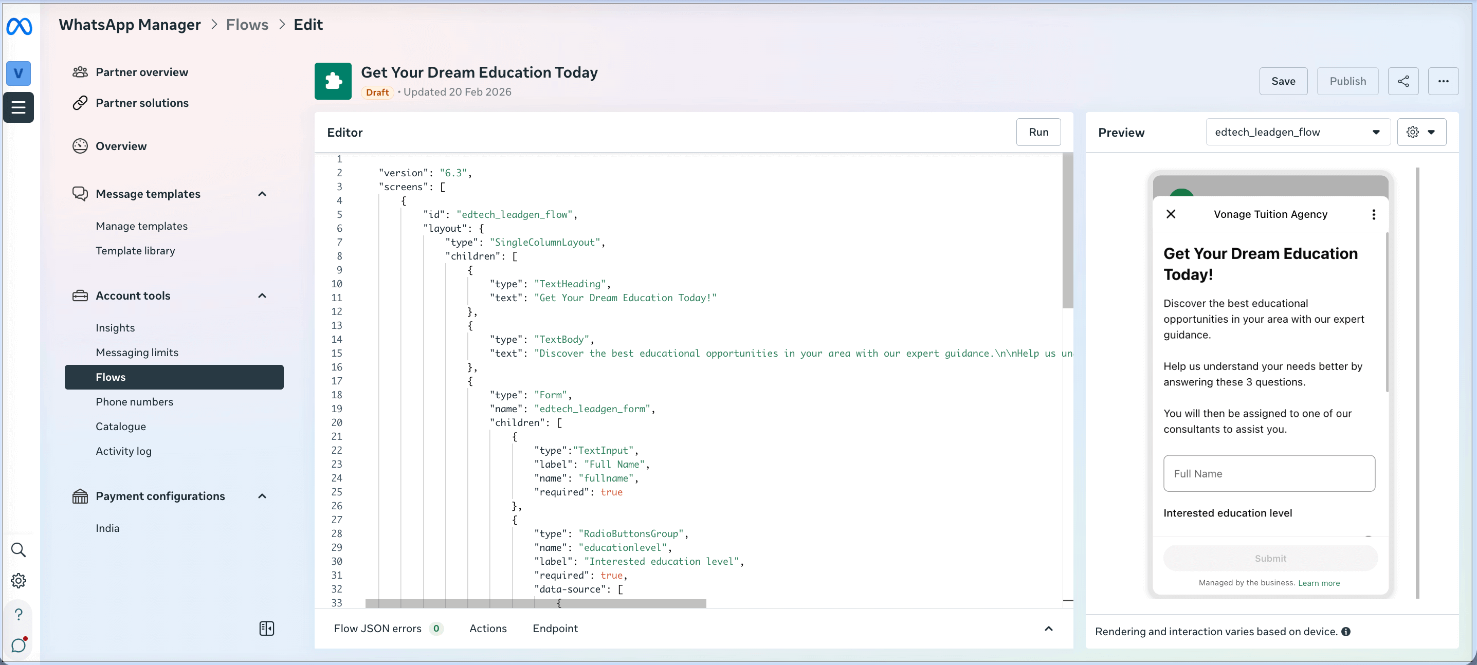The width and height of the screenshot is (1477, 665).
Task: Click rendering info circle icon
Action: pos(1346,631)
